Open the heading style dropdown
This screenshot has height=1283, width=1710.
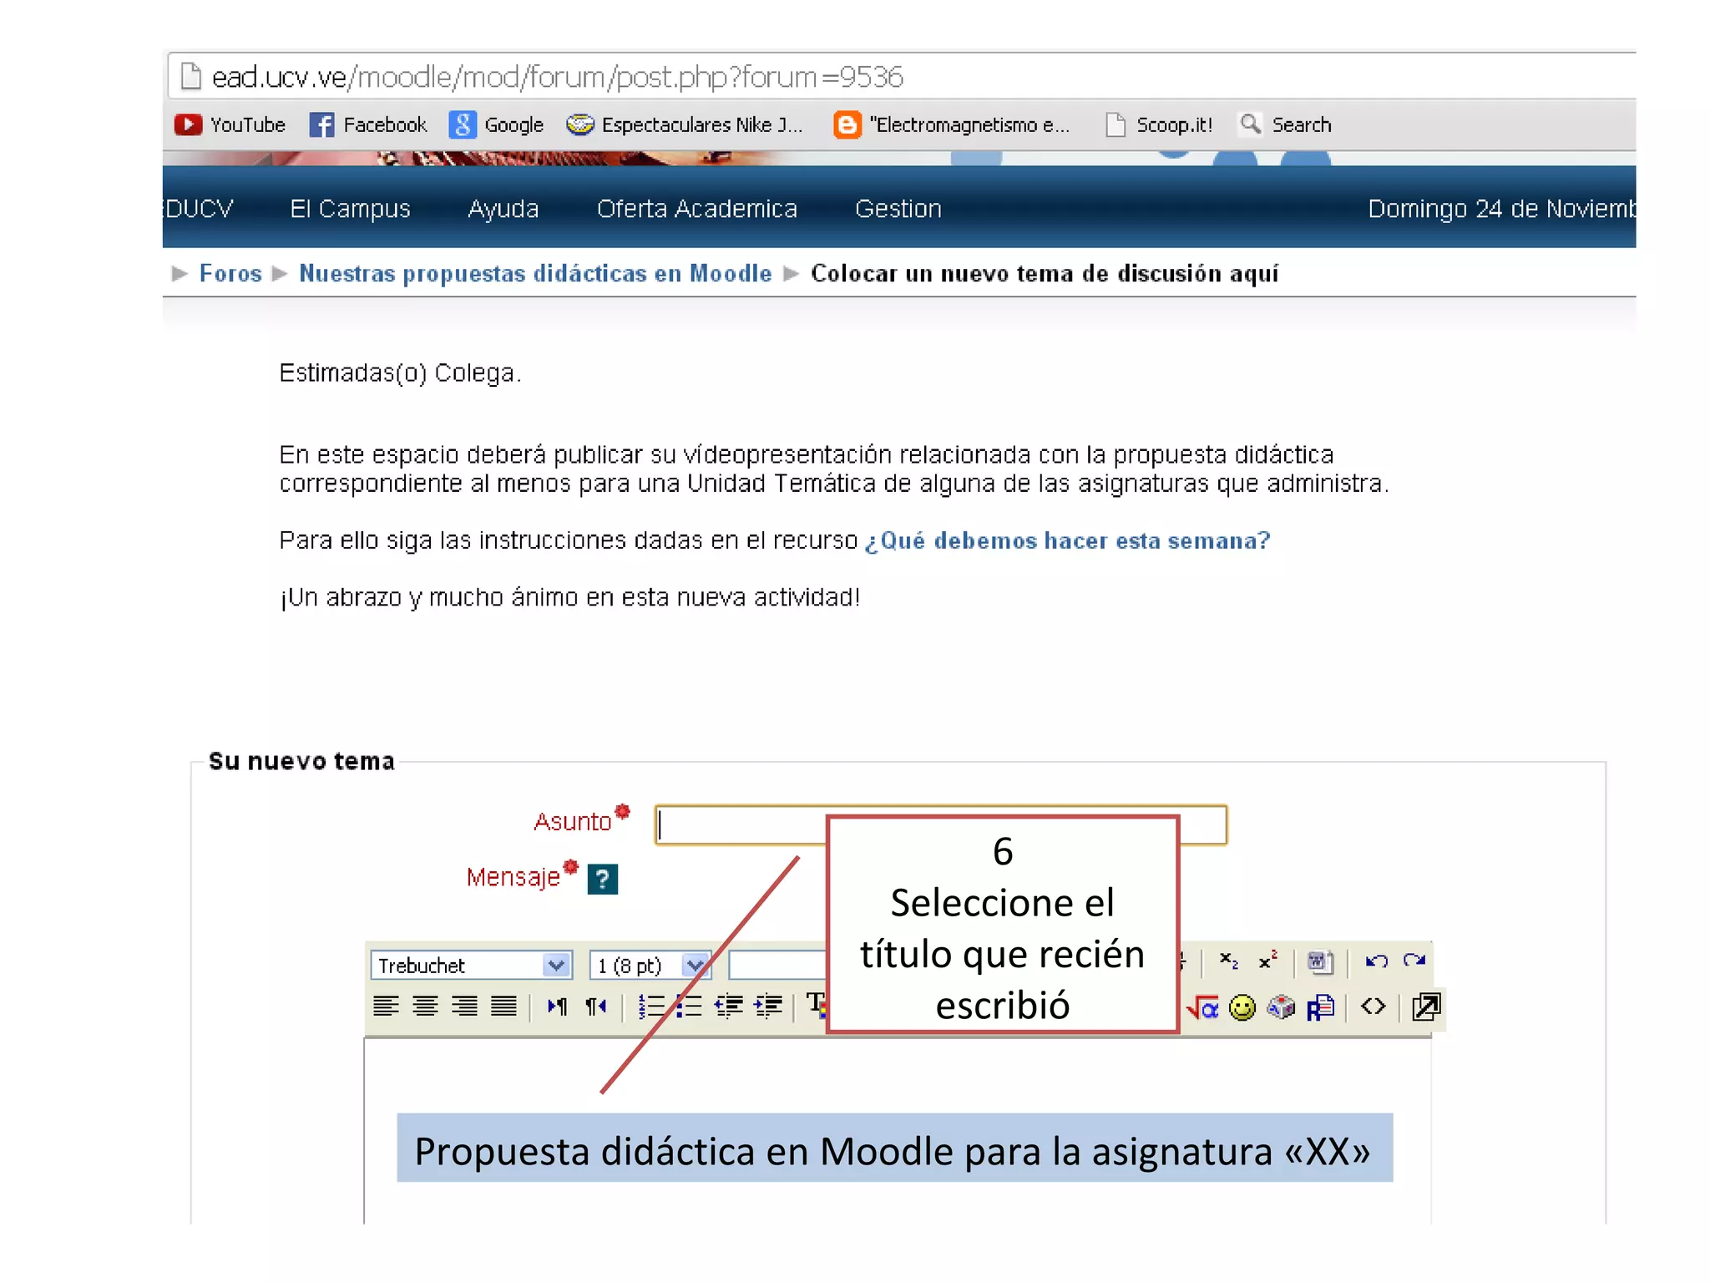(777, 966)
